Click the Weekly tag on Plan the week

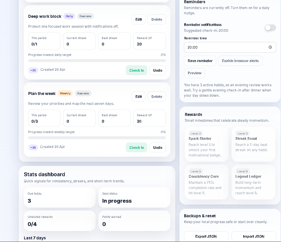coord(65,93)
